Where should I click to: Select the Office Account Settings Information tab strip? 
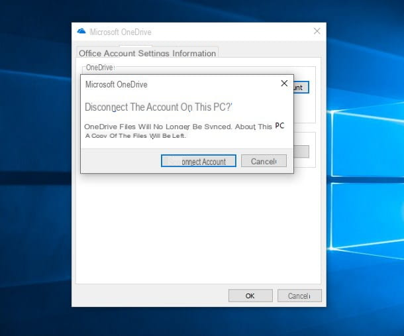[x=148, y=53]
